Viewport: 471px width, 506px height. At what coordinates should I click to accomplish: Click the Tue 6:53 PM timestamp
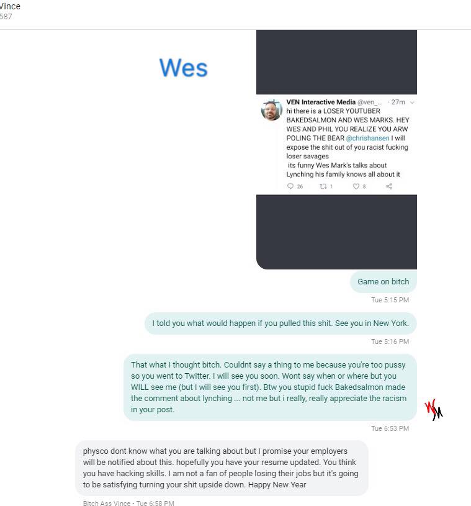(x=390, y=428)
